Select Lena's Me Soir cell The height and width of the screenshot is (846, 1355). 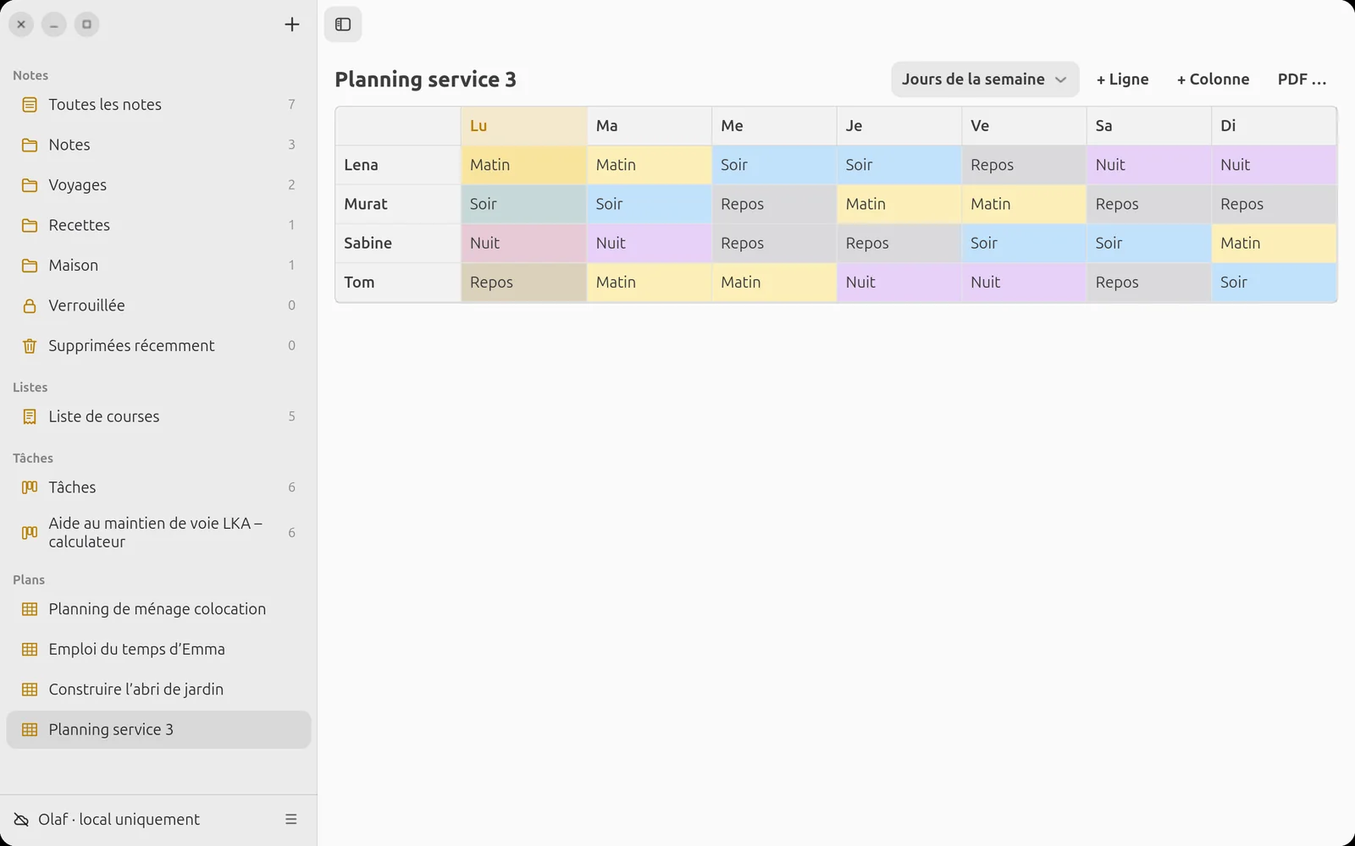pos(774,165)
